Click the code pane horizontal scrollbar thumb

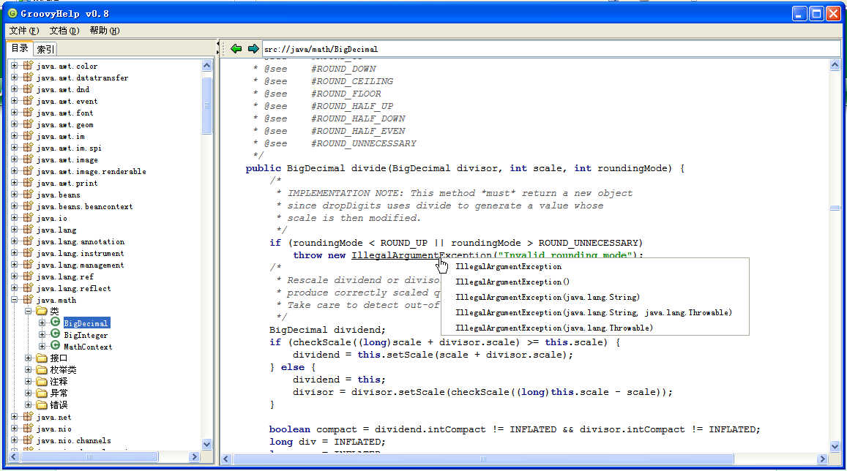(x=483, y=459)
